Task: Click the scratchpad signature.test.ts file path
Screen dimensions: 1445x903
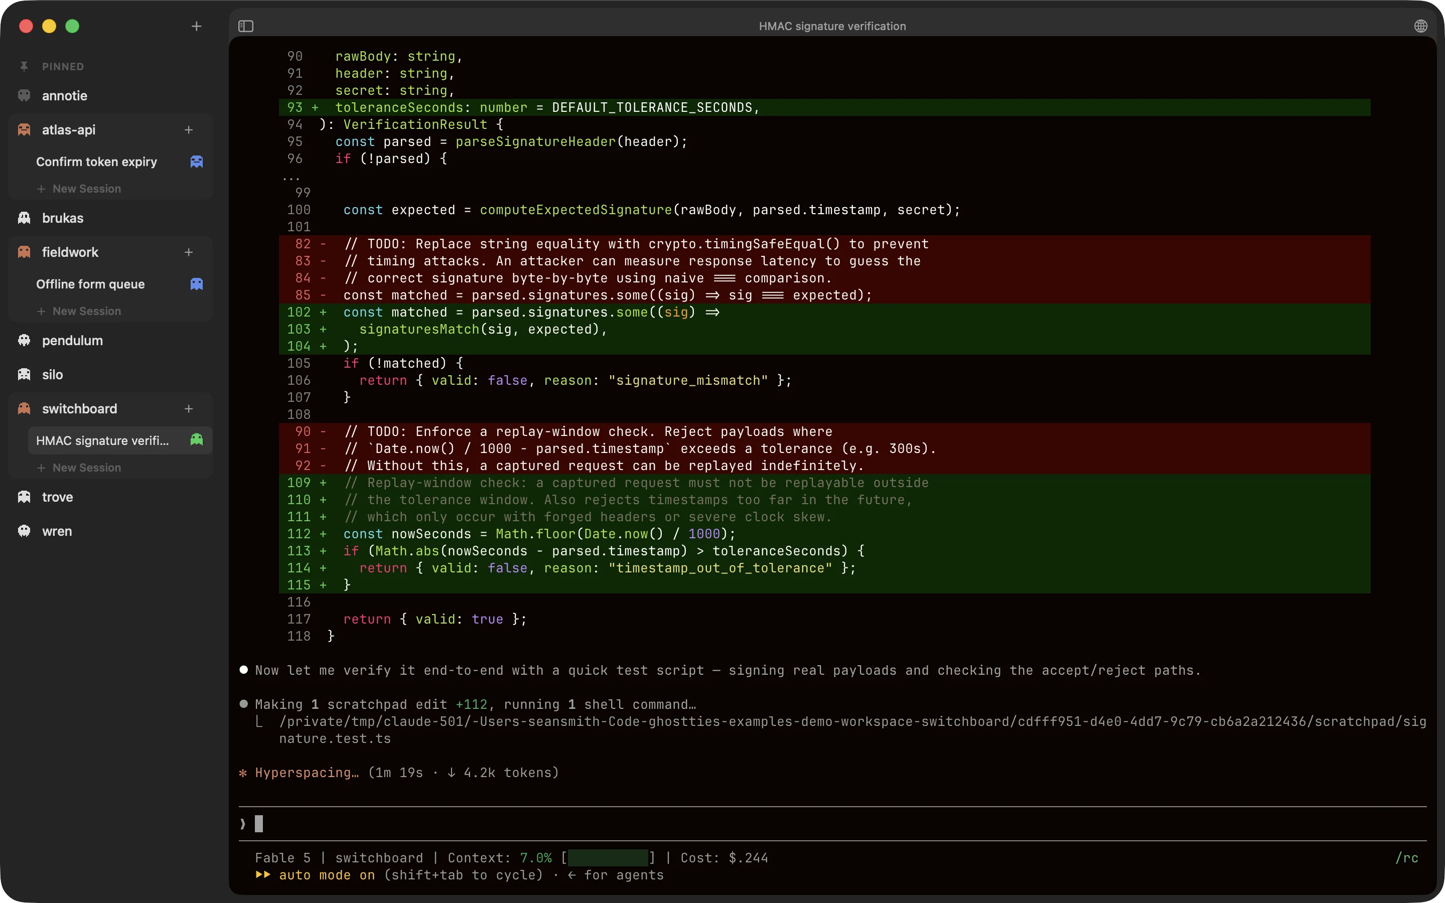Action: [852, 730]
